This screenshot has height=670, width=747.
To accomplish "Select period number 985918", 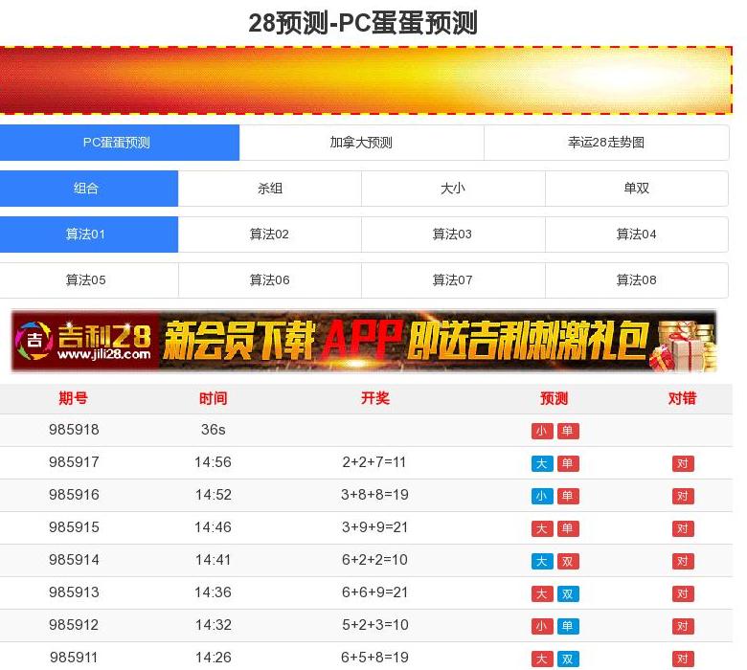I will (x=74, y=430).
